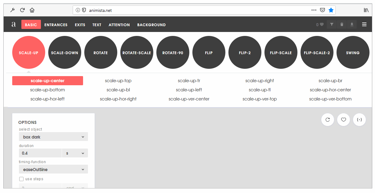The height and width of the screenshot is (193, 375).
Task: Click the trash icon in header
Action: (342, 24)
